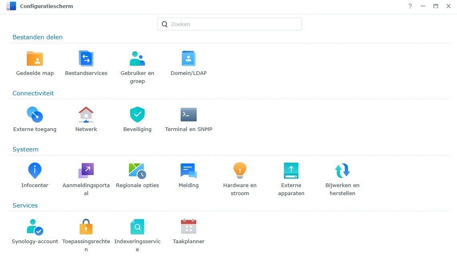The image size is (457, 258).
Task: Open Bijwerken en herstellen icon
Action: (342, 171)
